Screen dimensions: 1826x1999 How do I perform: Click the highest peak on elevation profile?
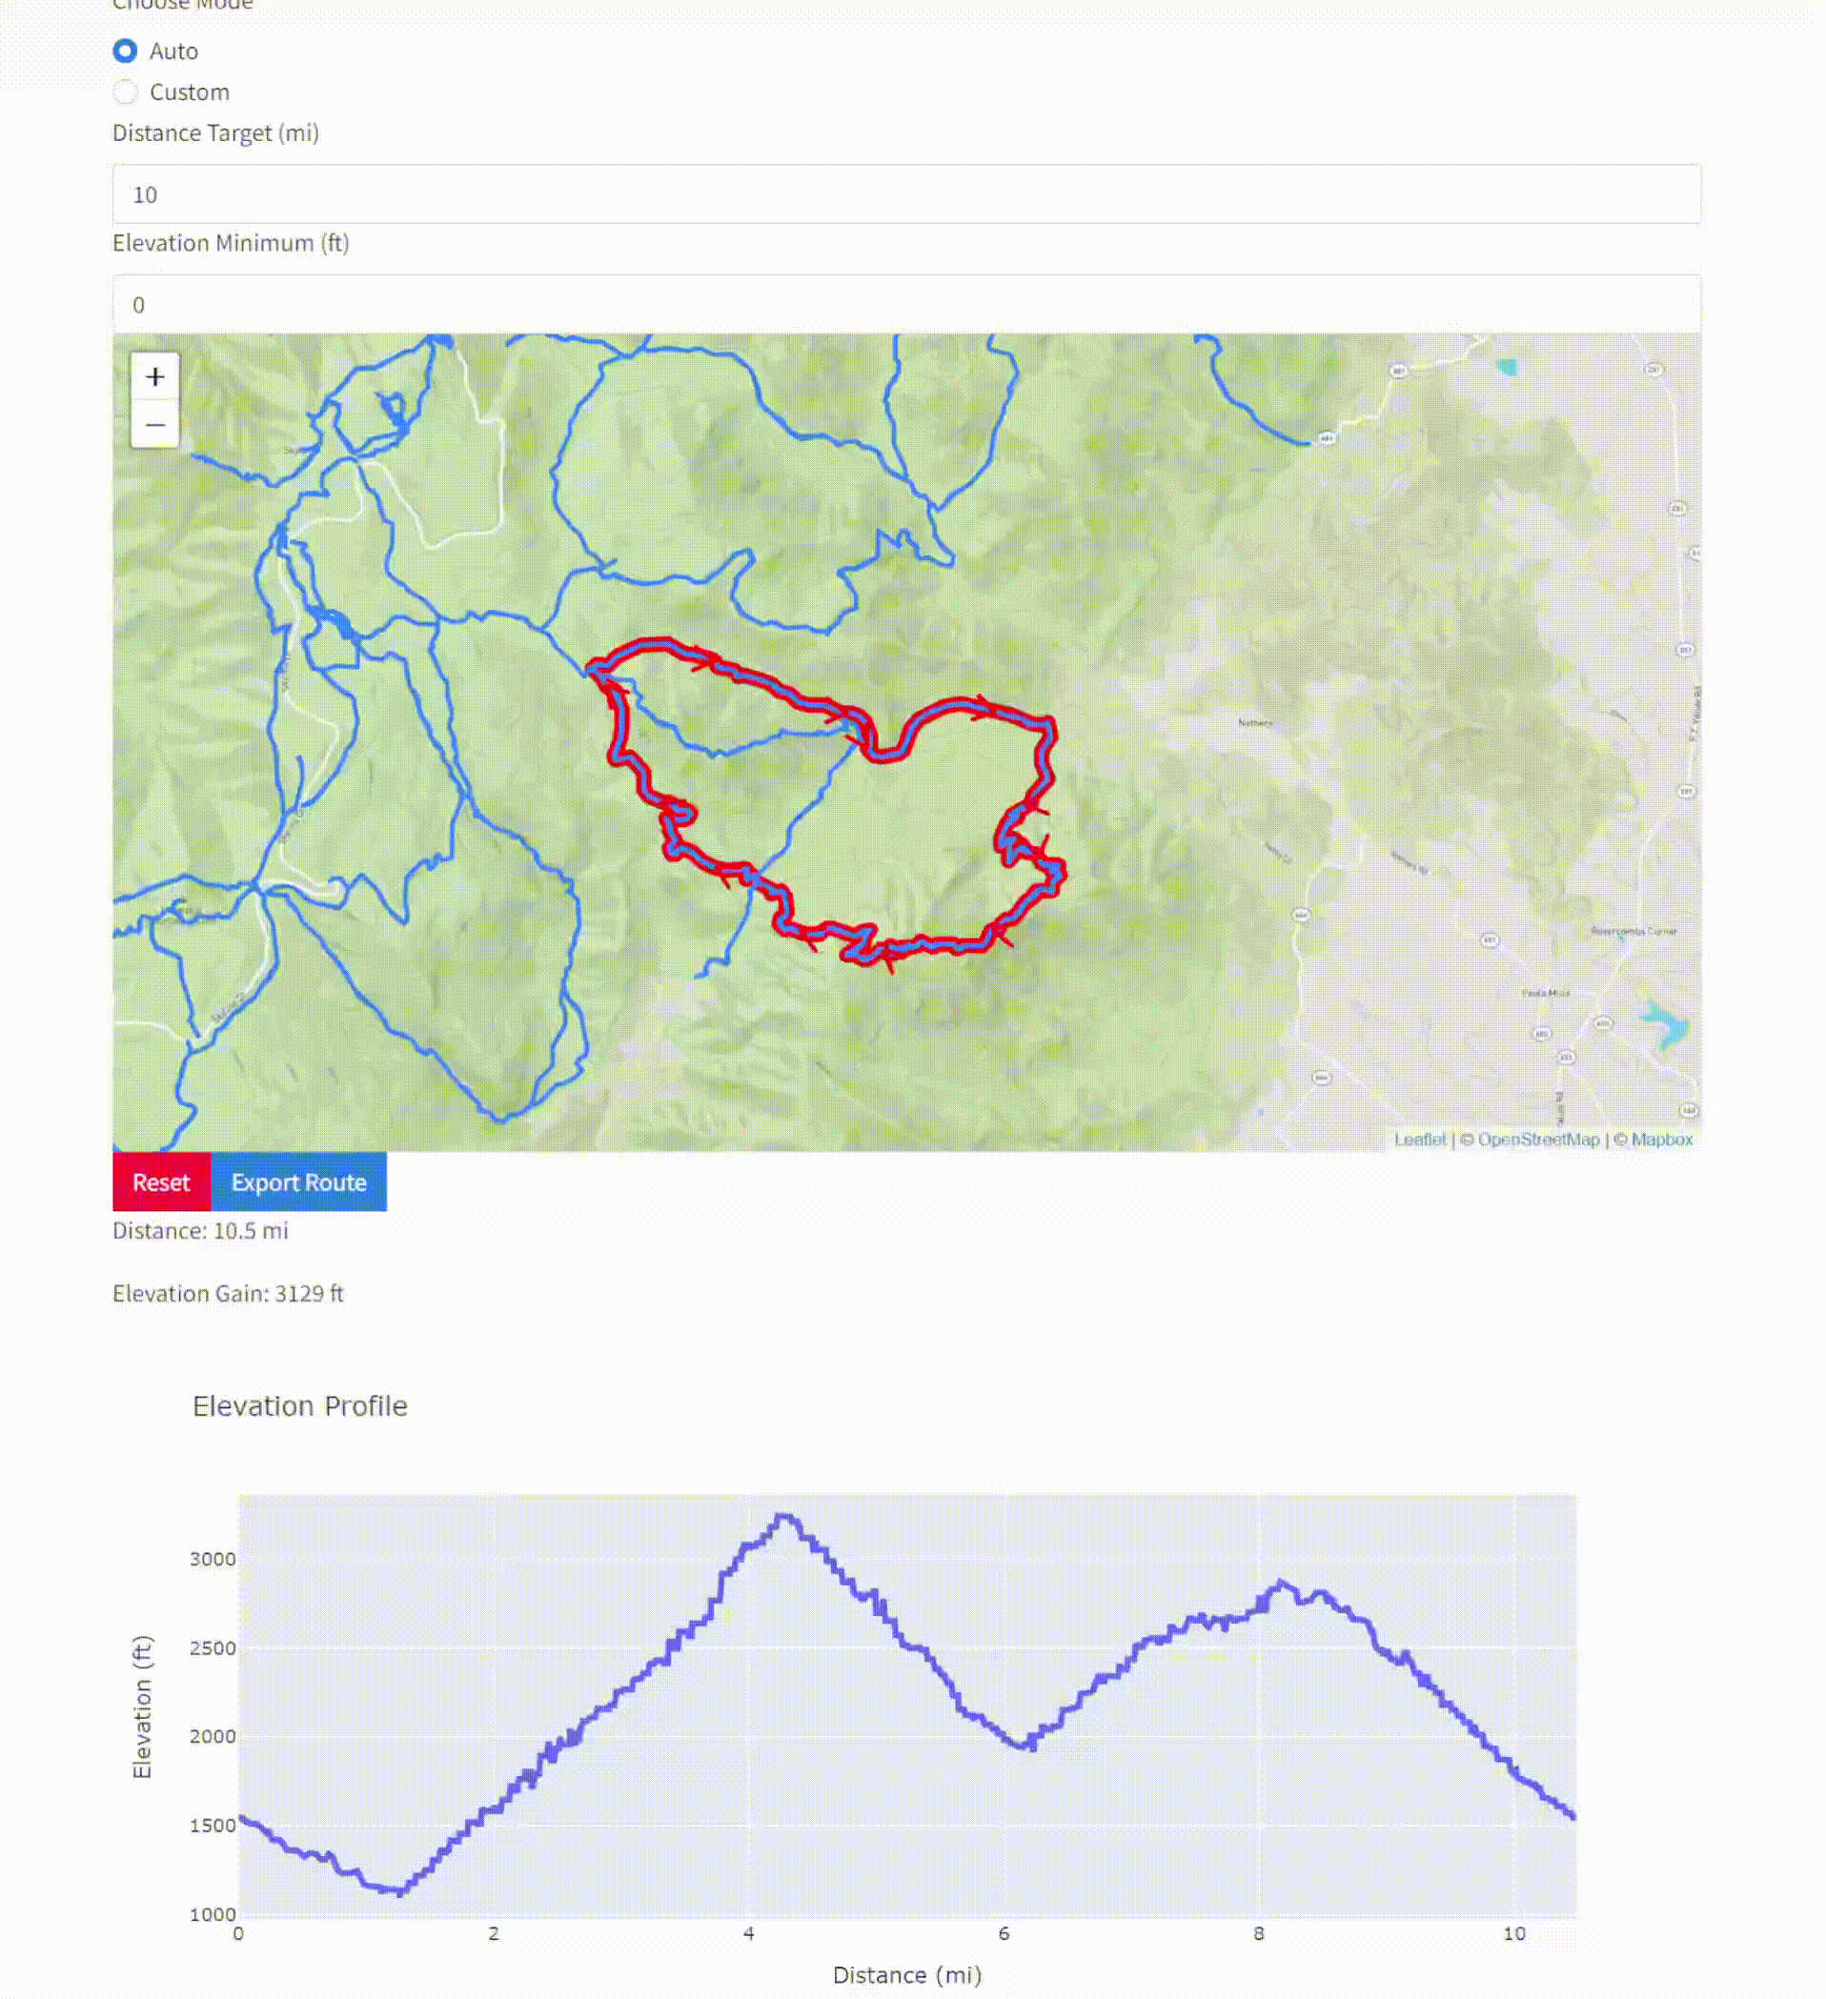coord(784,1516)
